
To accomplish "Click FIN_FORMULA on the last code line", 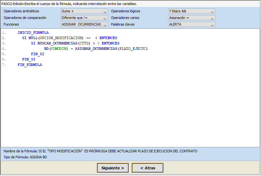I will click(x=30, y=65).
